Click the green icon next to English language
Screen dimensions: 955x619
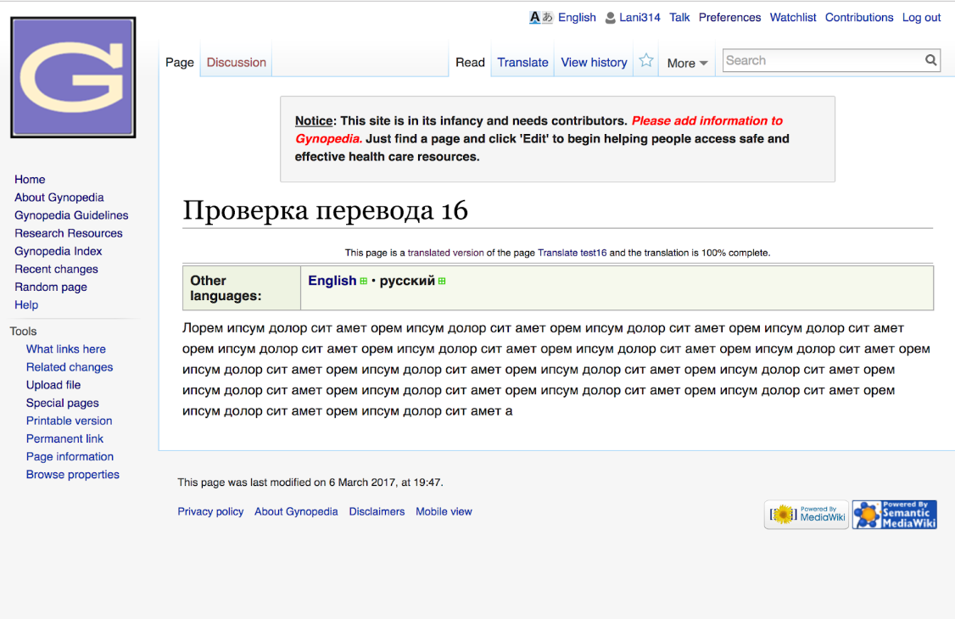click(364, 282)
